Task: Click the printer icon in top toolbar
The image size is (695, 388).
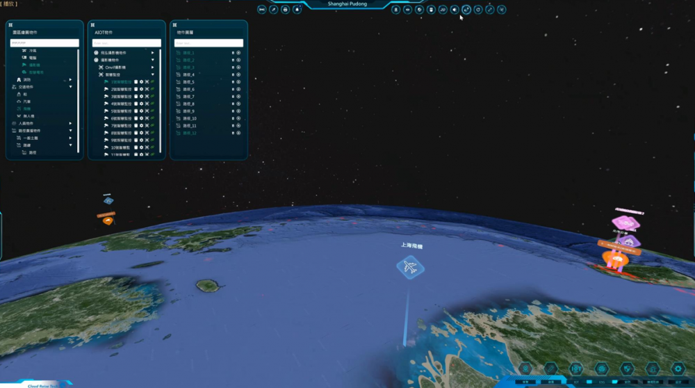Action: (x=285, y=10)
